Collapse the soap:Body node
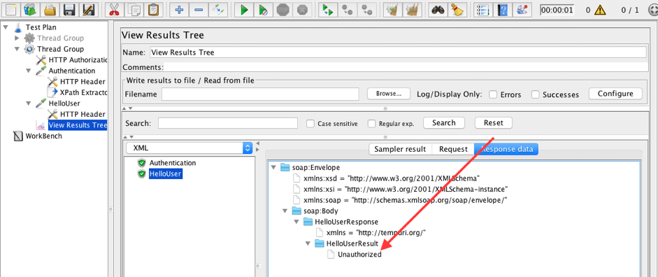 285,211
